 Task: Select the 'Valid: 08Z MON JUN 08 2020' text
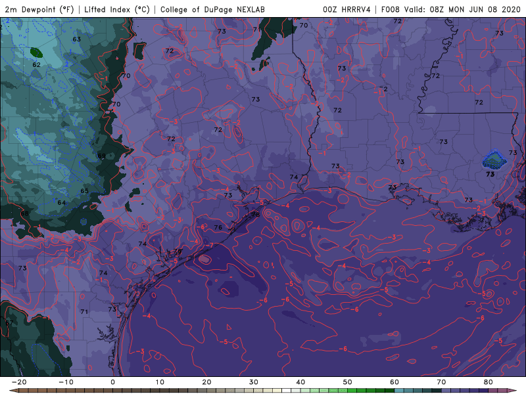click(462, 9)
